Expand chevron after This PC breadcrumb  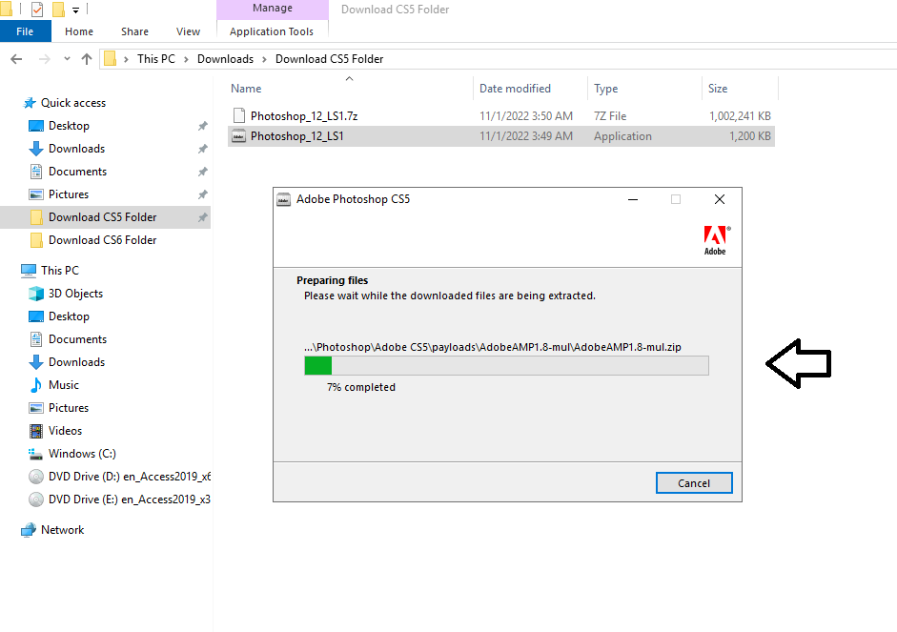pos(187,59)
